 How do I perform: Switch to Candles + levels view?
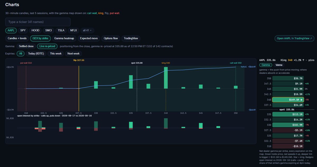pos(17,38)
